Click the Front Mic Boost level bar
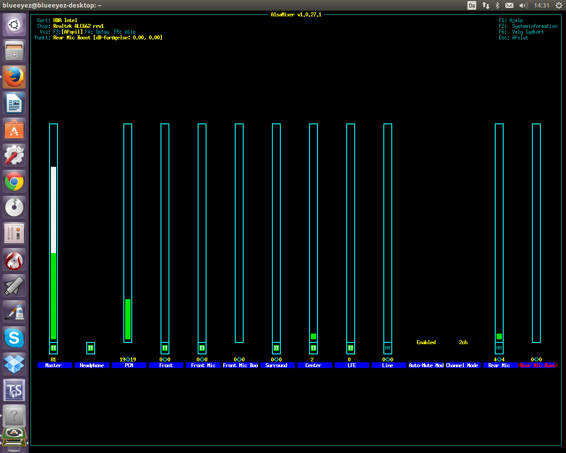 pyautogui.click(x=239, y=233)
